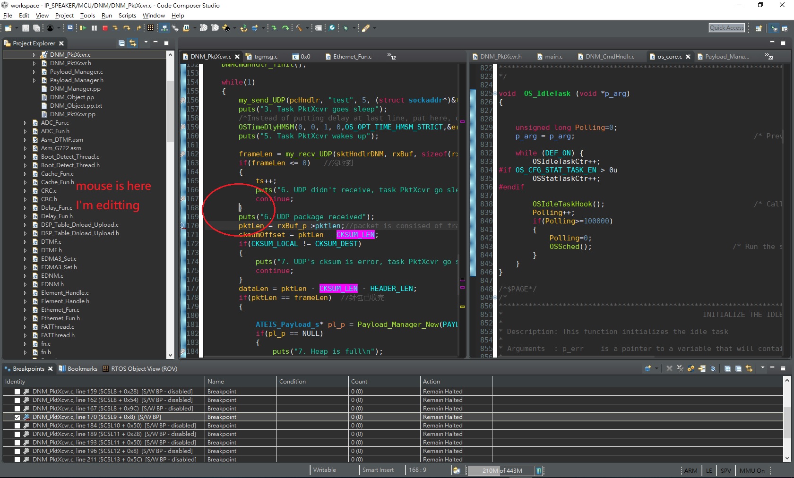The height and width of the screenshot is (478, 794).
Task: Enable the line 159 breakpoint checkbox
Action: (x=17, y=392)
